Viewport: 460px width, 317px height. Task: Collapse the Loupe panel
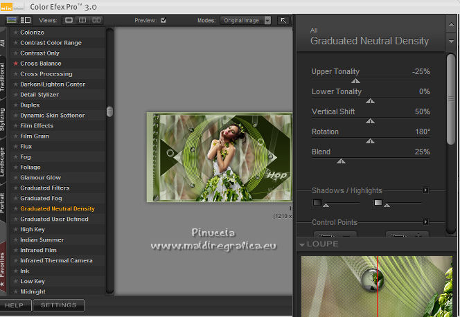[302, 244]
